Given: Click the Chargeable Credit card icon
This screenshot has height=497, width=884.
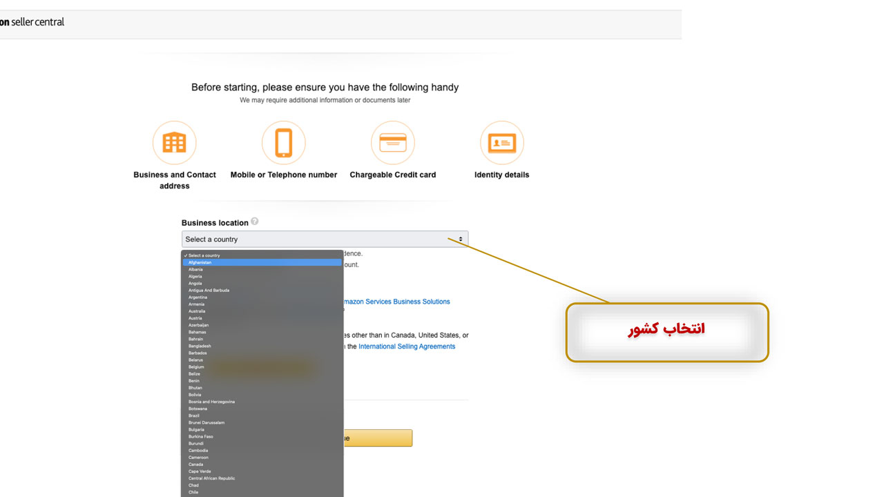Looking at the screenshot, I should point(392,143).
